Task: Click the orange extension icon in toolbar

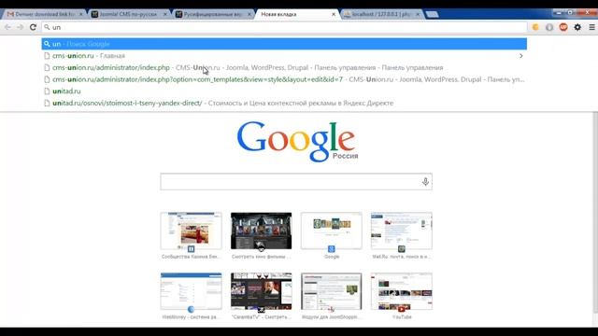Action: pos(535,27)
